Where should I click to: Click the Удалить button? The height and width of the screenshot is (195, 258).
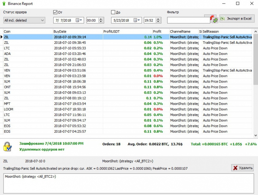tap(242, 168)
